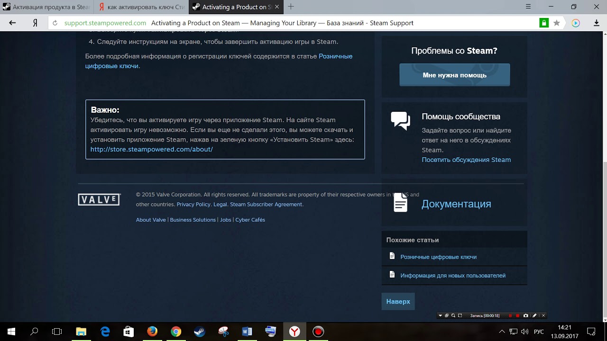Open the 'Legal' footer link
Viewport: 607px width, 341px height.
[220, 204]
